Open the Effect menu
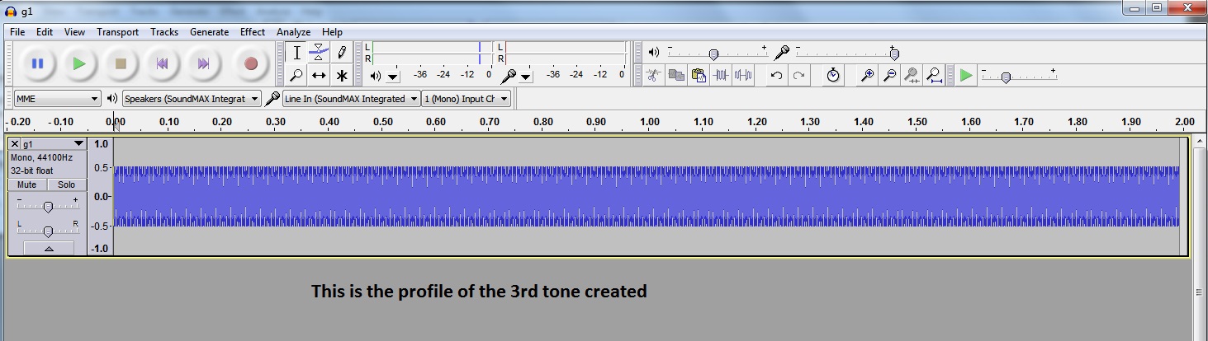 [x=253, y=32]
